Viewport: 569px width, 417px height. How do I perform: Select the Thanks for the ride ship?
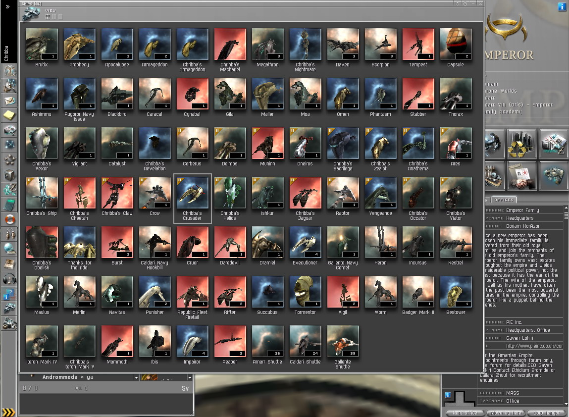tap(79, 243)
